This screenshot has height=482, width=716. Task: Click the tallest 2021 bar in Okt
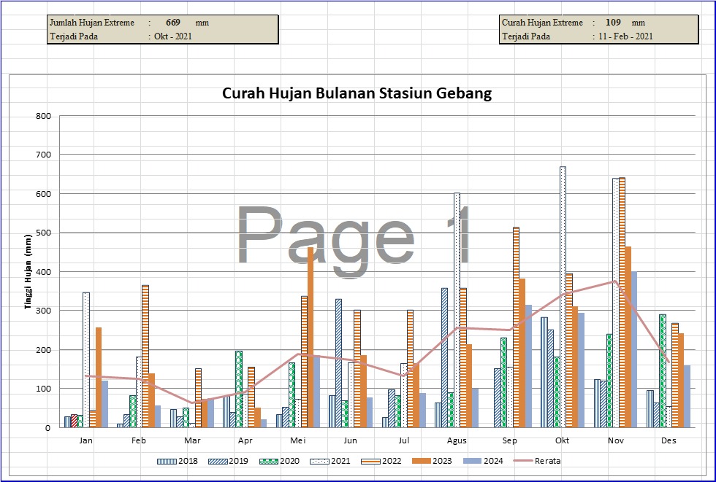[563, 297]
